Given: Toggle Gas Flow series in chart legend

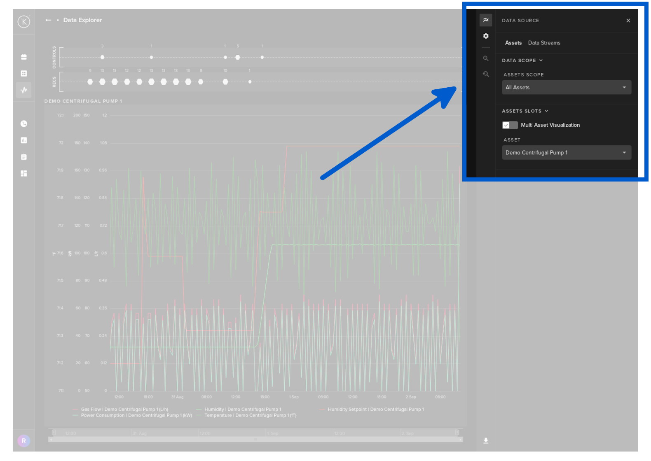Looking at the screenshot, I should click(124, 410).
